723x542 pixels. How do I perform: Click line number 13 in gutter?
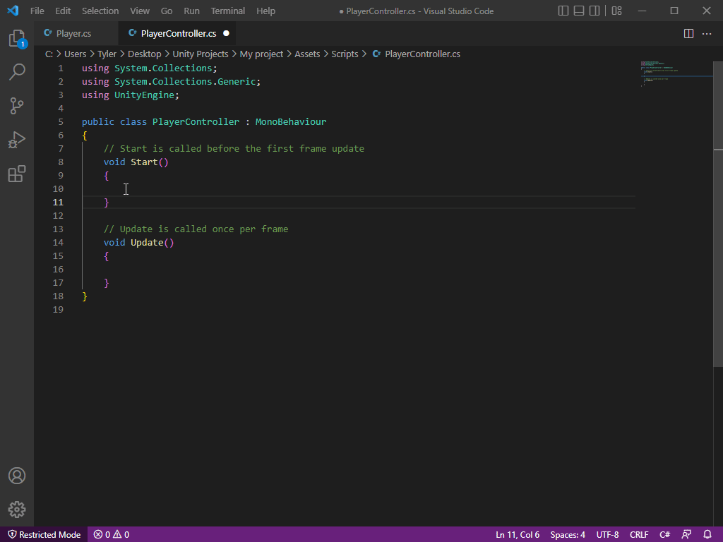click(58, 229)
